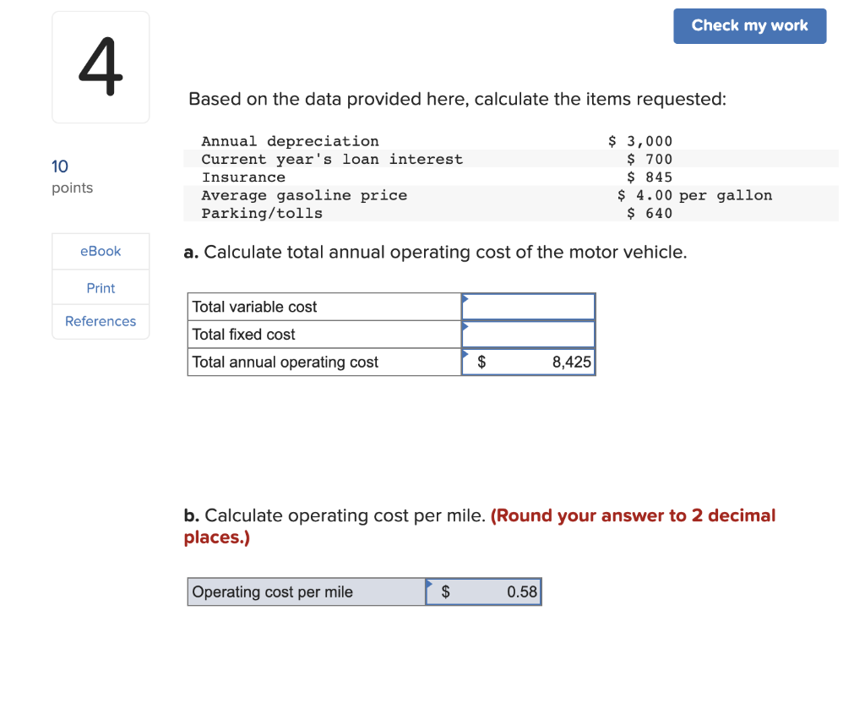Click the Annual depreciation row in the data table
This screenshot has width=865, height=725.
[x=290, y=141]
